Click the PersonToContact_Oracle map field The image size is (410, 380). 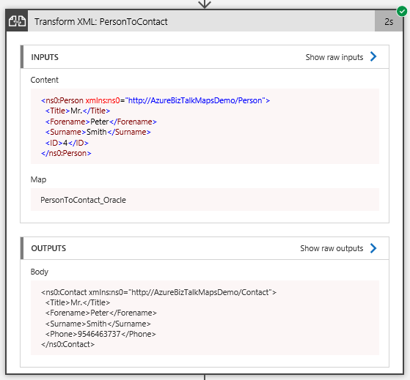click(x=205, y=200)
